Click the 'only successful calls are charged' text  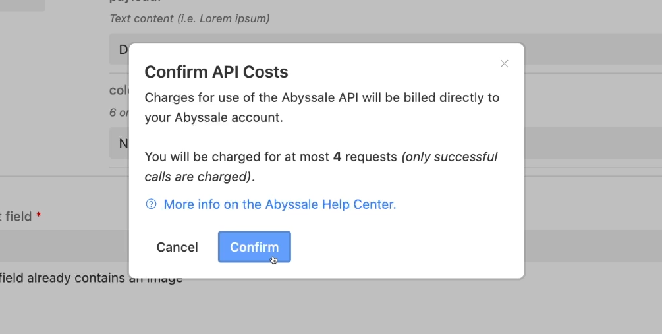click(321, 167)
